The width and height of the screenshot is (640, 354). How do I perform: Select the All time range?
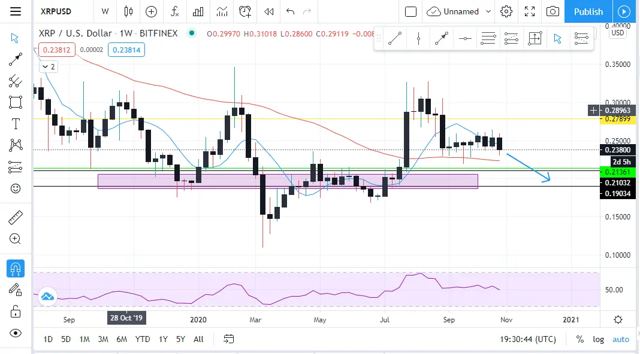click(x=198, y=339)
